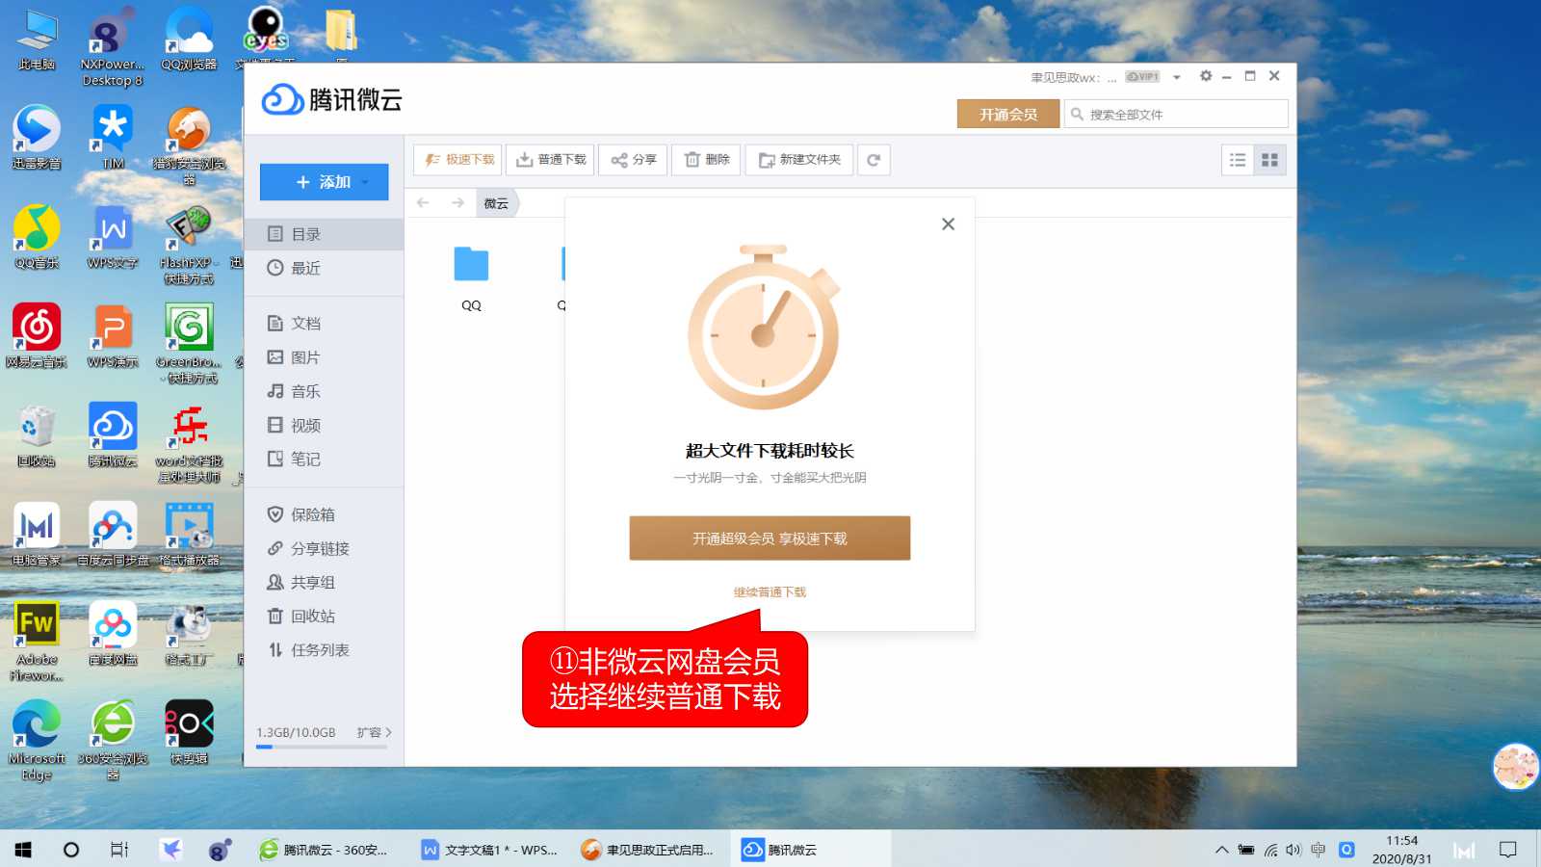The width and height of the screenshot is (1541, 867).
Task: Open 腾讯微云 desktop shortcut
Action: 113,435
